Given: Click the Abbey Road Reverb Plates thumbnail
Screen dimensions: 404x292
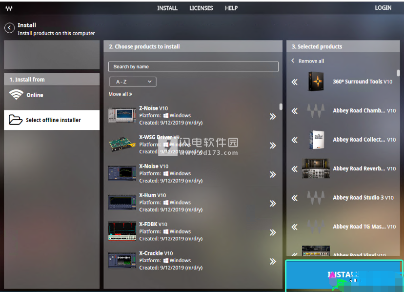Looking at the screenshot, I should point(316,168).
